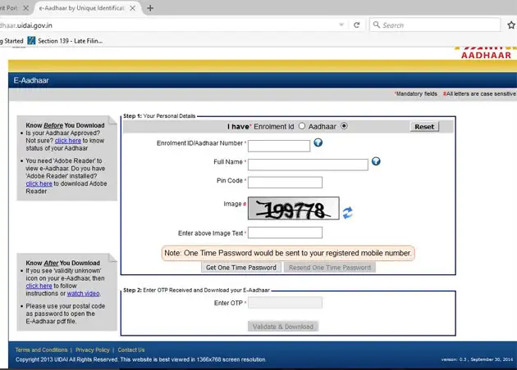This screenshot has height=370, width=517.
Task: Click the Enter above Image Text field
Action: [x=285, y=233]
